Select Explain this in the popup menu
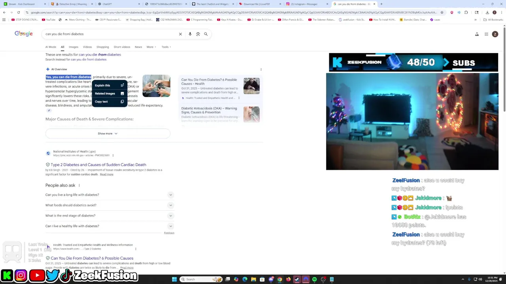 tap(110, 85)
